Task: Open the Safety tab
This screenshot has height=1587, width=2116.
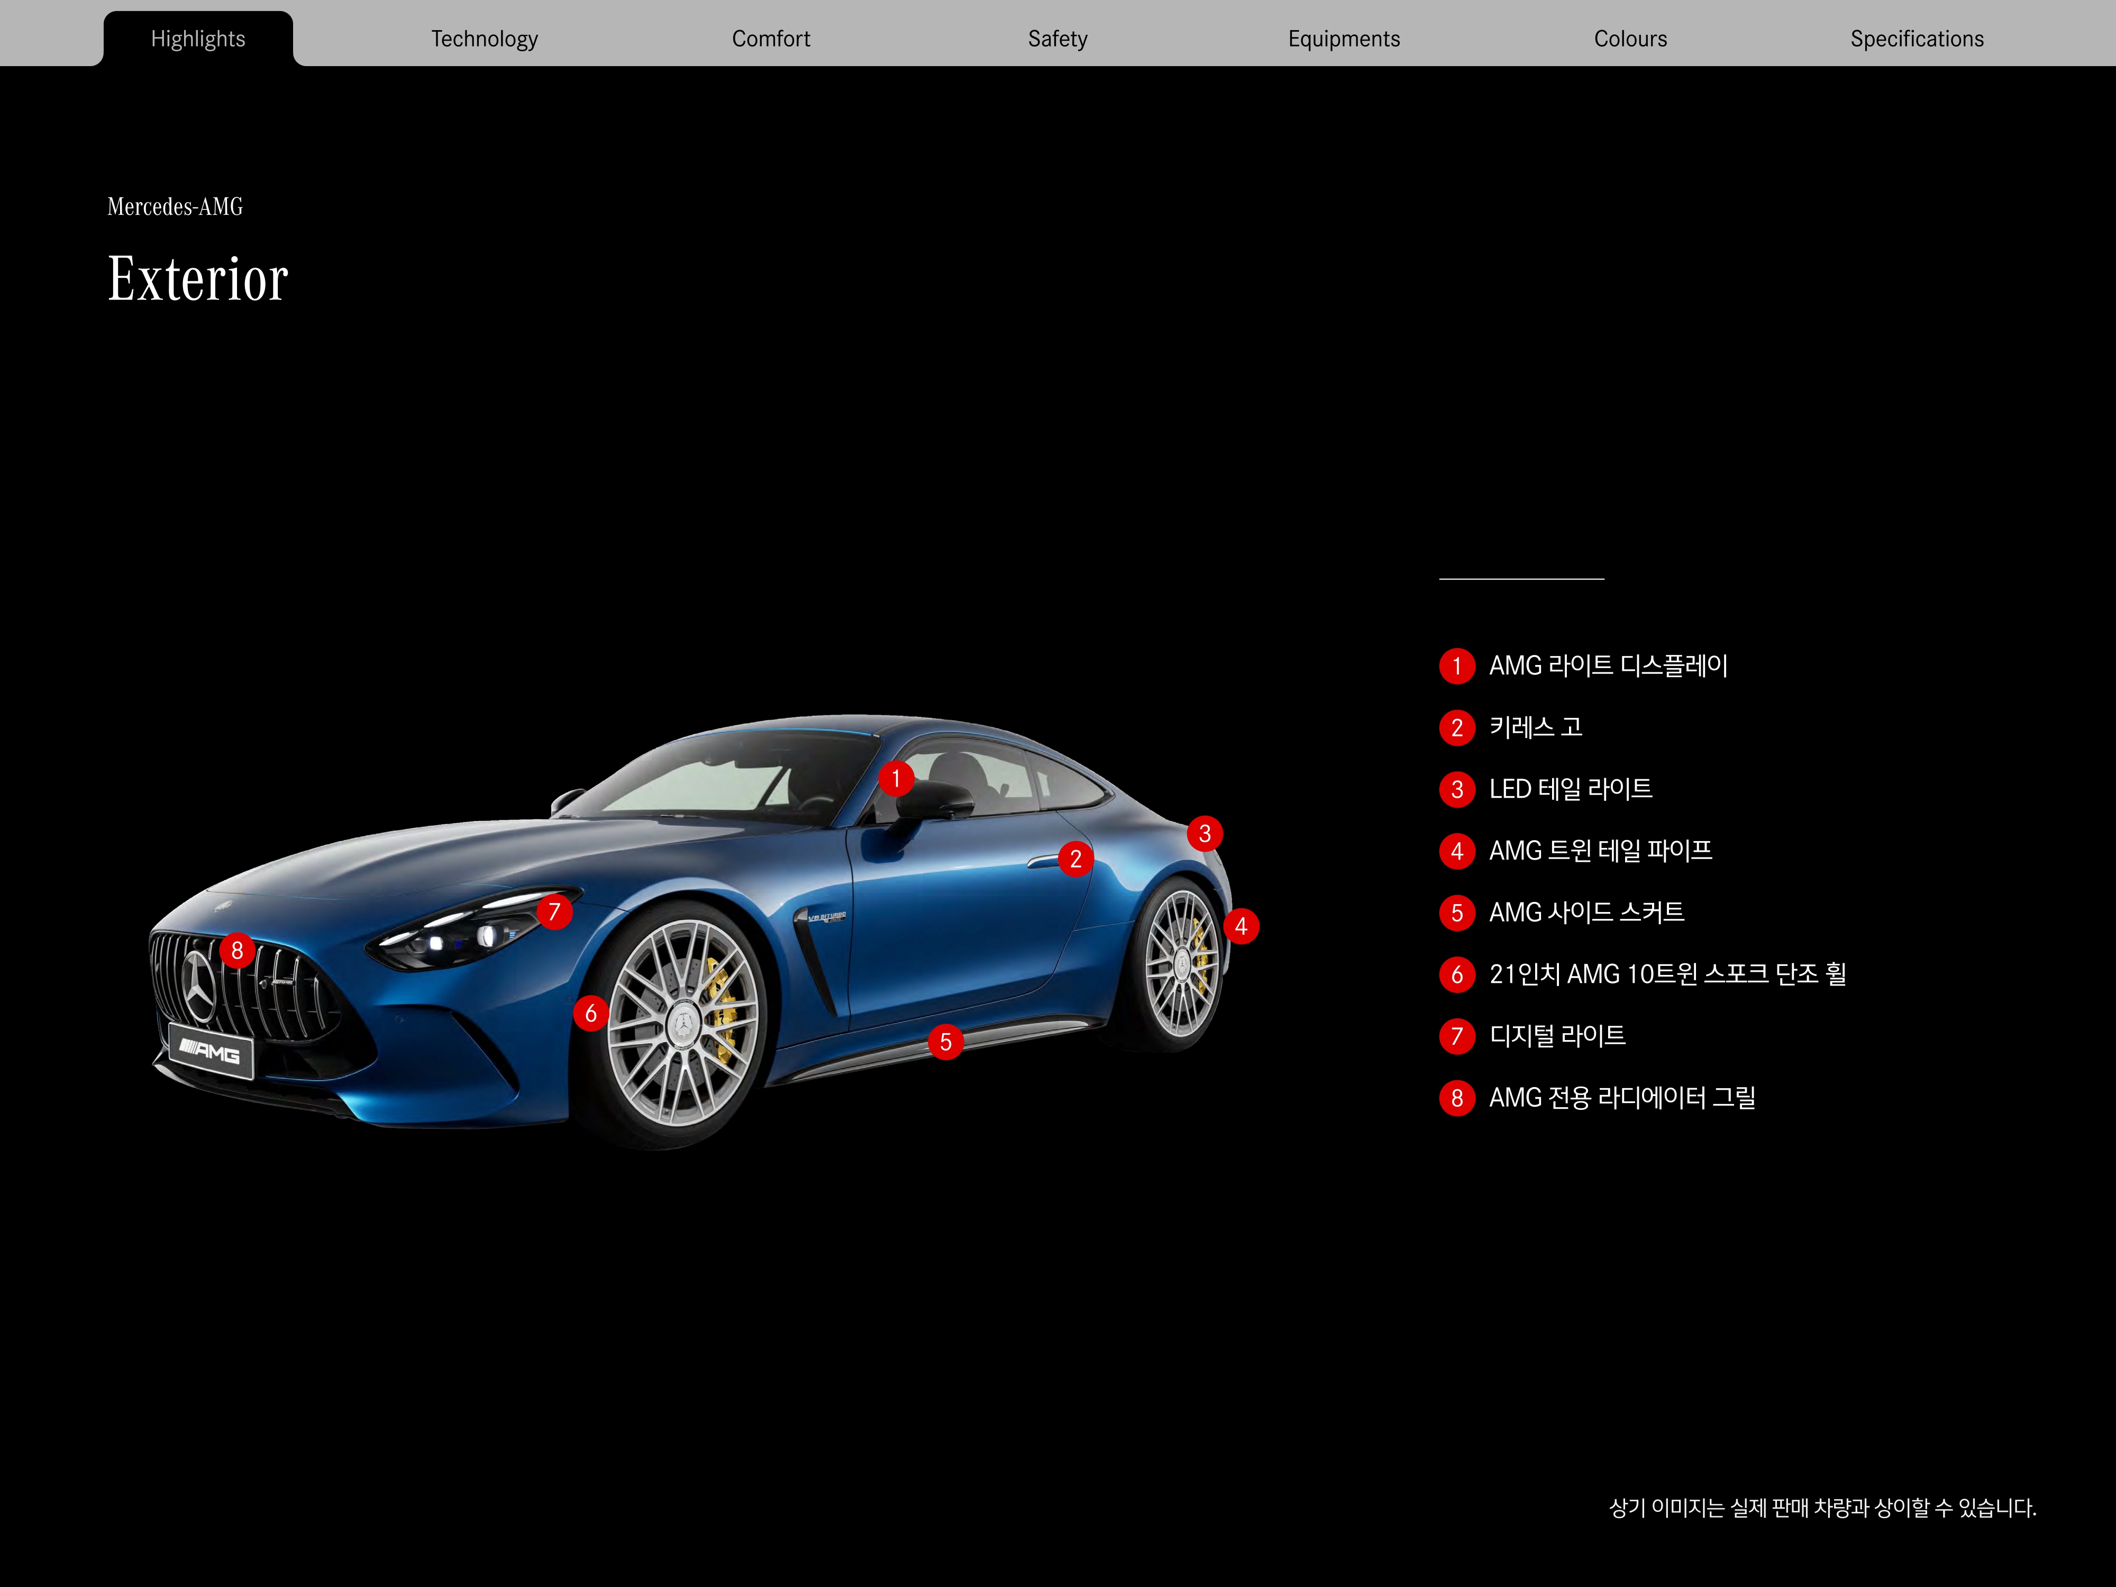Action: click(x=1057, y=38)
